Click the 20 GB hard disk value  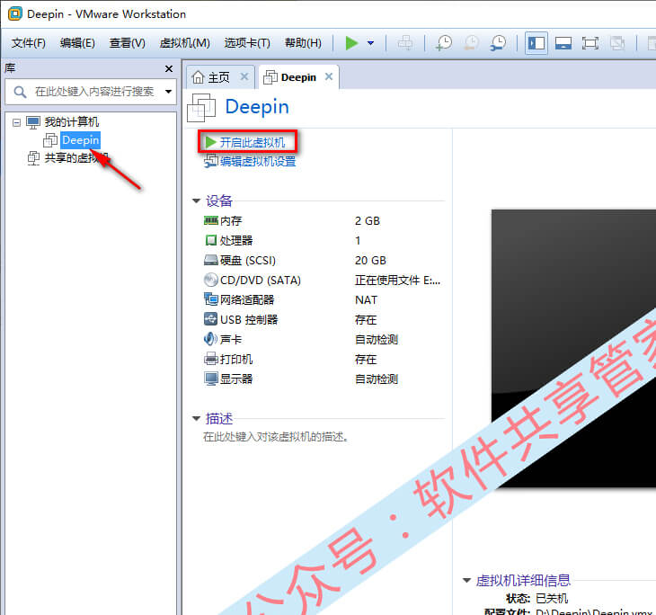click(x=370, y=261)
